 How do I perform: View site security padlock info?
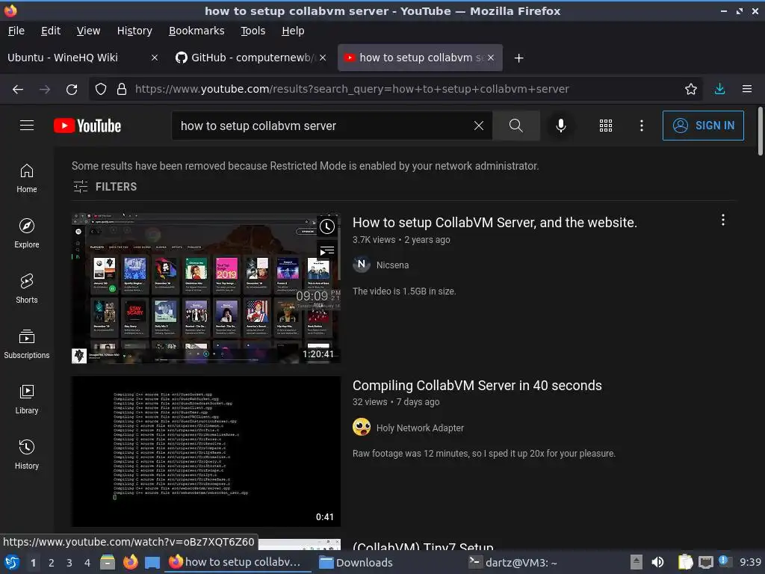(122, 89)
